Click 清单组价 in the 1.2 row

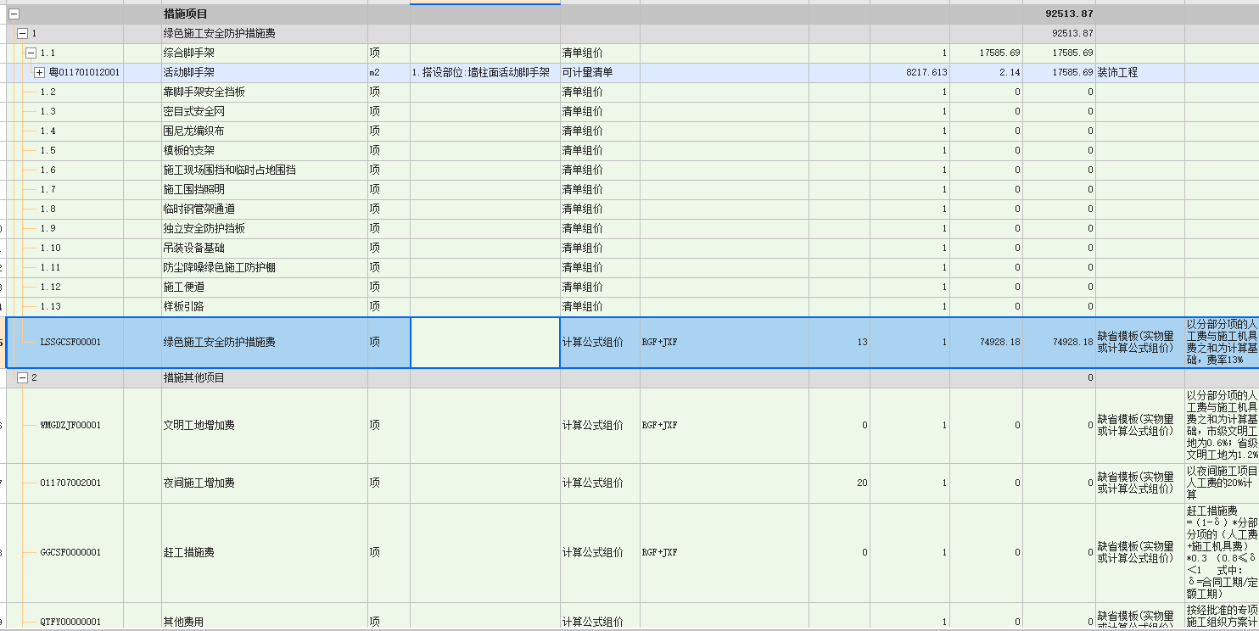tap(583, 92)
